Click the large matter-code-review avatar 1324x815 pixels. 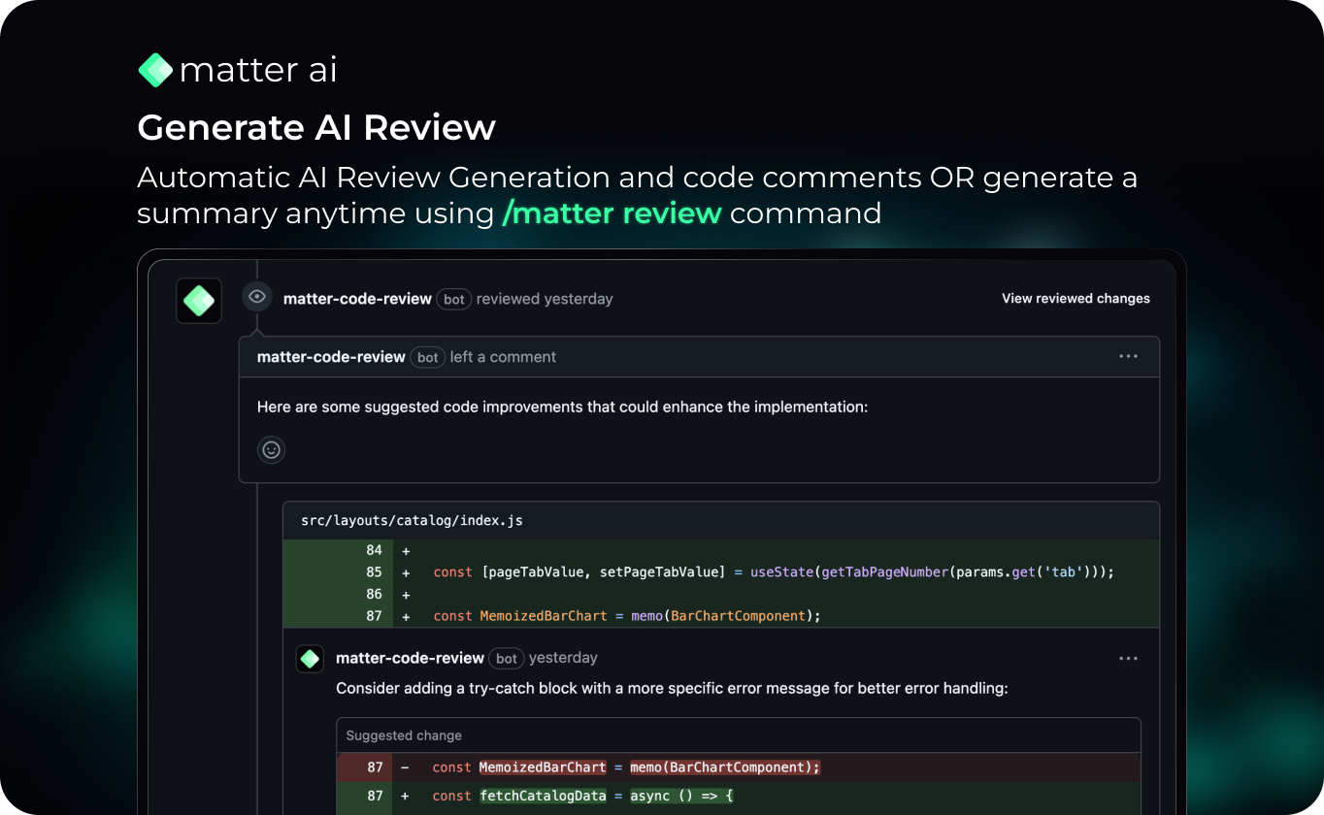tap(199, 301)
